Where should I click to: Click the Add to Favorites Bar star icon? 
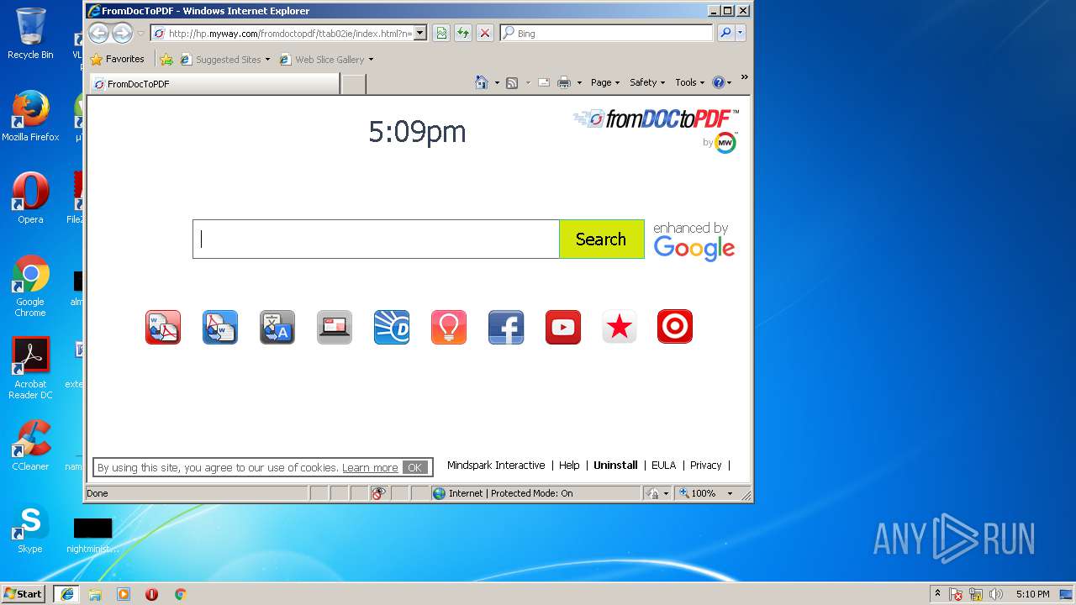166,60
